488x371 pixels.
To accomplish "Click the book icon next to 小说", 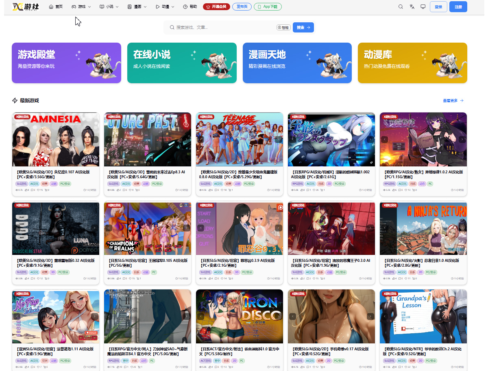I will tap(101, 6).
